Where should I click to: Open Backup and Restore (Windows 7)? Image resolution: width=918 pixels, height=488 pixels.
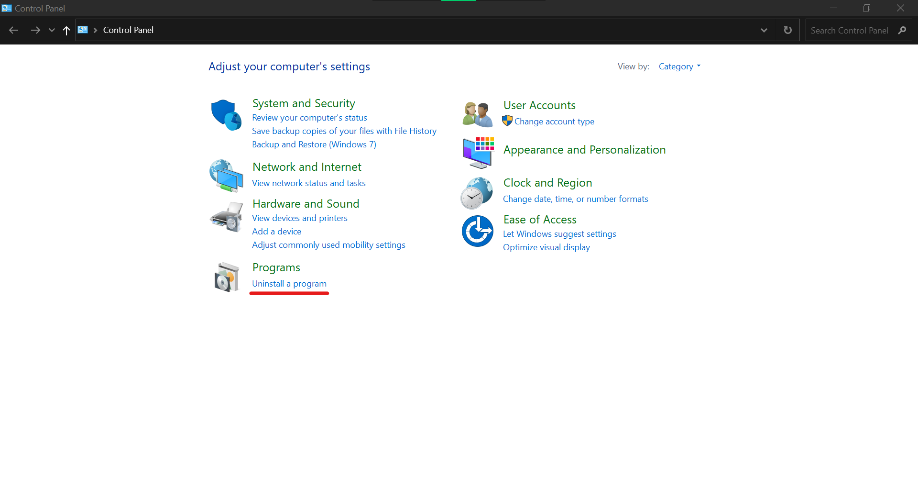(x=314, y=144)
